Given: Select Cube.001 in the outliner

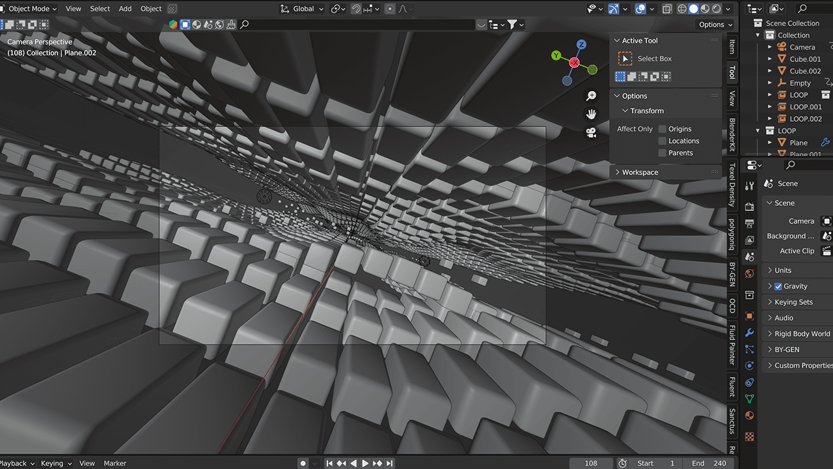Looking at the screenshot, I should [805, 59].
